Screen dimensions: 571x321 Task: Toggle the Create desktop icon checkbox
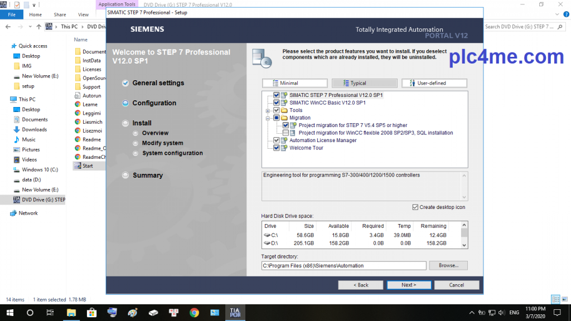coord(415,207)
